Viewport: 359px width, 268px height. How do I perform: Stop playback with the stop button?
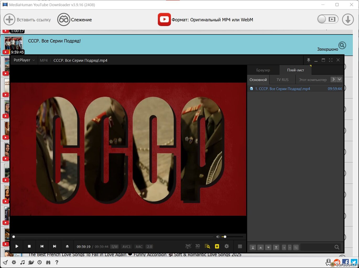coord(29,246)
